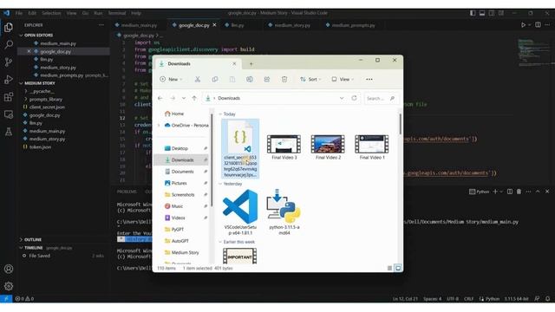Open the address bar history dropdown
The image size is (555, 312).
pyautogui.click(x=342, y=98)
